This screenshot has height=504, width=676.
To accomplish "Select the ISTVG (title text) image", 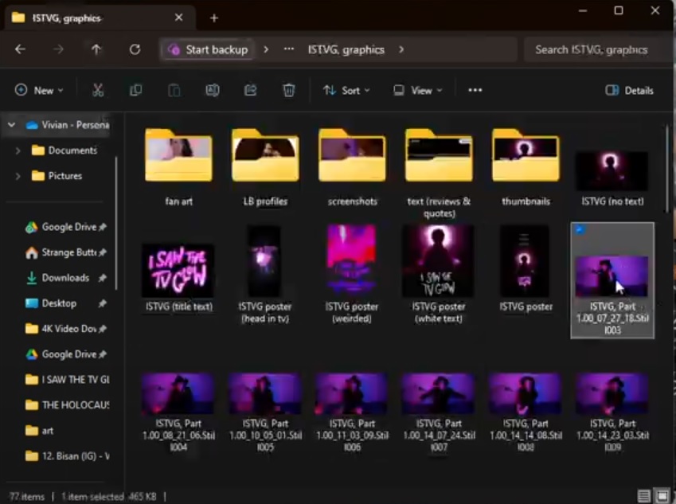I will point(178,276).
